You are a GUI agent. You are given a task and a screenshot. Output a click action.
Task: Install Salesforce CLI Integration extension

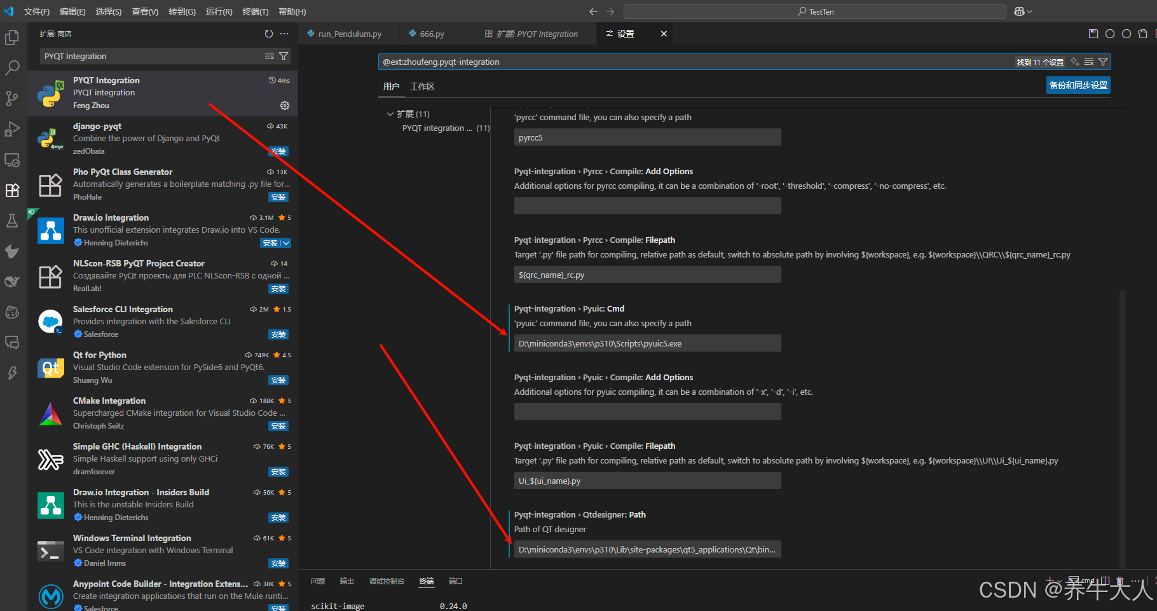[278, 334]
